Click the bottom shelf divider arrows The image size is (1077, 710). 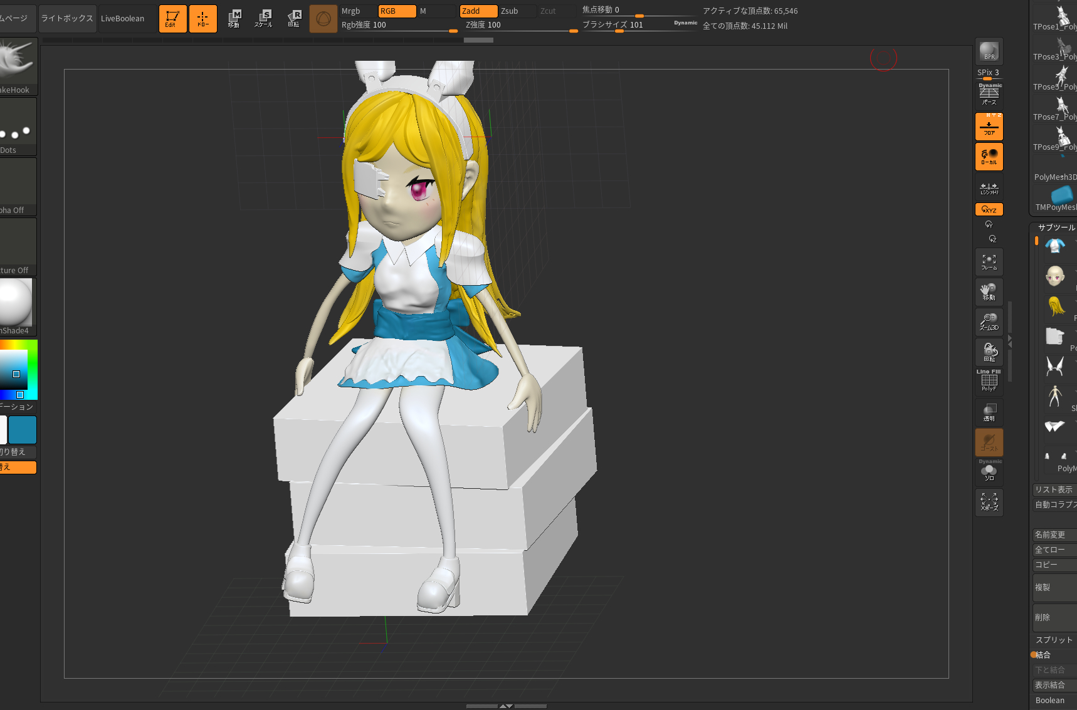[507, 706]
